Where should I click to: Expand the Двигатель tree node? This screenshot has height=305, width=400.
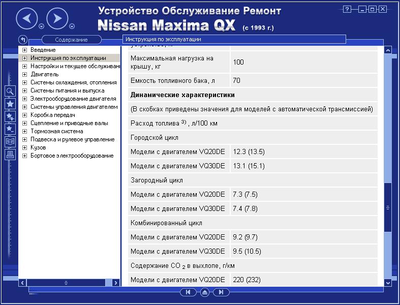tap(24, 75)
